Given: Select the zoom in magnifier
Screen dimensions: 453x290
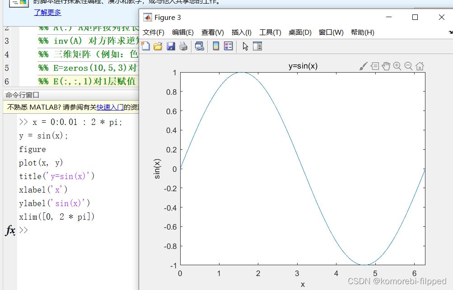Looking at the screenshot, I should (397, 66).
